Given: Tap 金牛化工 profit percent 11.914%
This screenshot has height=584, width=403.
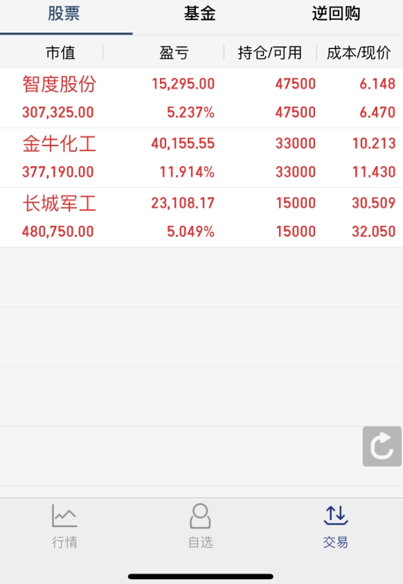Looking at the screenshot, I should pyautogui.click(x=187, y=172).
